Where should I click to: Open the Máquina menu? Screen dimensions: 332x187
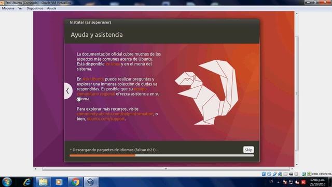click(x=8, y=8)
